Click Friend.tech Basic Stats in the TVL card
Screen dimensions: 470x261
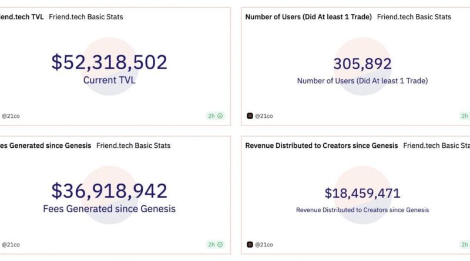pyautogui.click(x=86, y=16)
